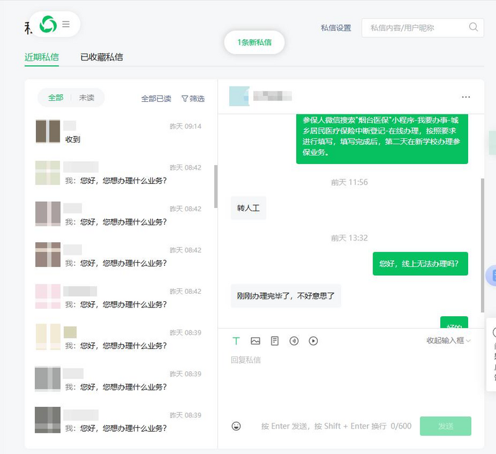Focus the 私信内容/用户昵称 search box
The width and height of the screenshot is (496, 454).
(423, 28)
